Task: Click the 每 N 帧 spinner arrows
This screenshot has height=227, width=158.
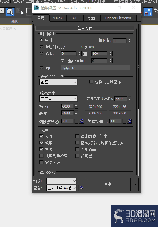Action: coord(129,41)
